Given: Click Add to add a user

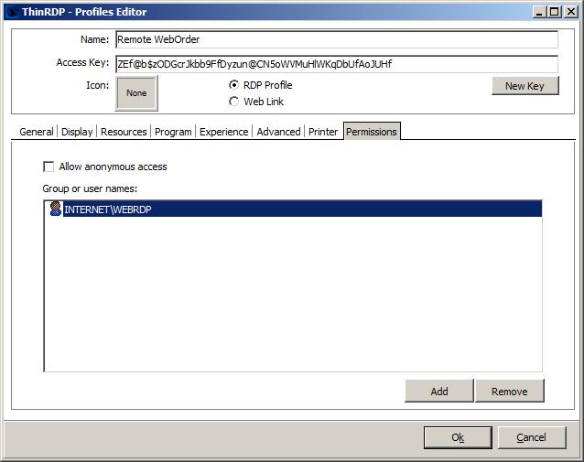Looking at the screenshot, I should pos(439,392).
